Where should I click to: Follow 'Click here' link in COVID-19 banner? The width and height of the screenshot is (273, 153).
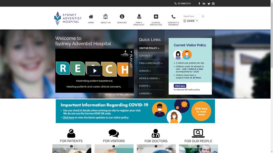(x=68, y=117)
